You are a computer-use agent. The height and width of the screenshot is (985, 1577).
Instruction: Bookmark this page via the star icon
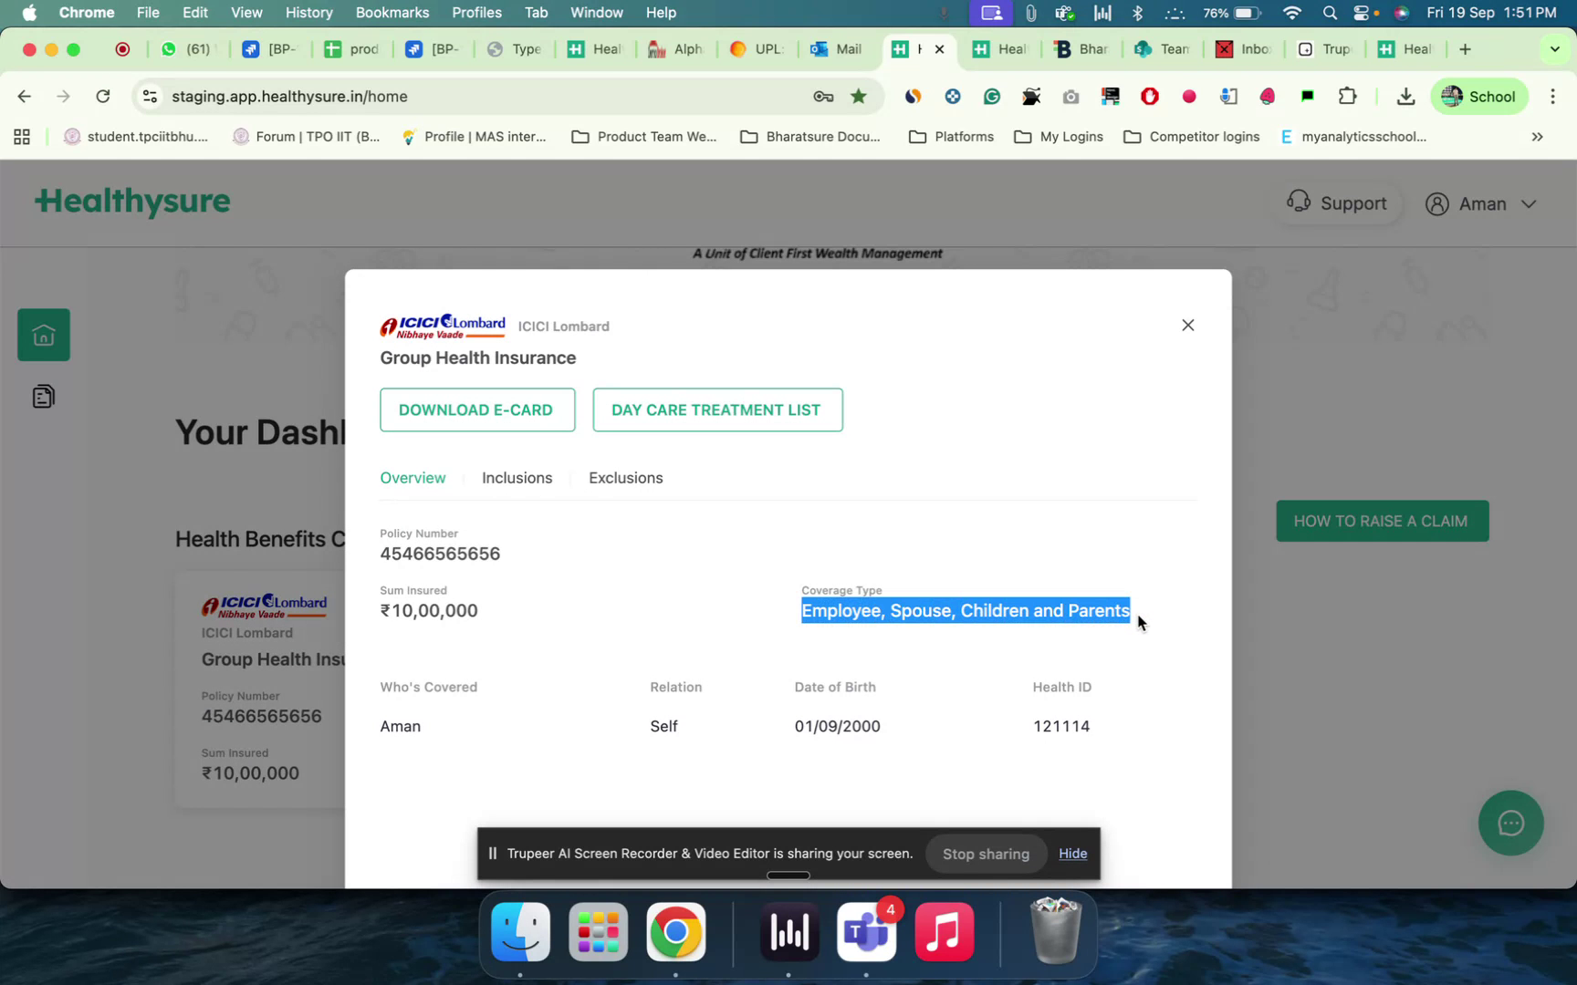pyautogui.click(x=858, y=96)
